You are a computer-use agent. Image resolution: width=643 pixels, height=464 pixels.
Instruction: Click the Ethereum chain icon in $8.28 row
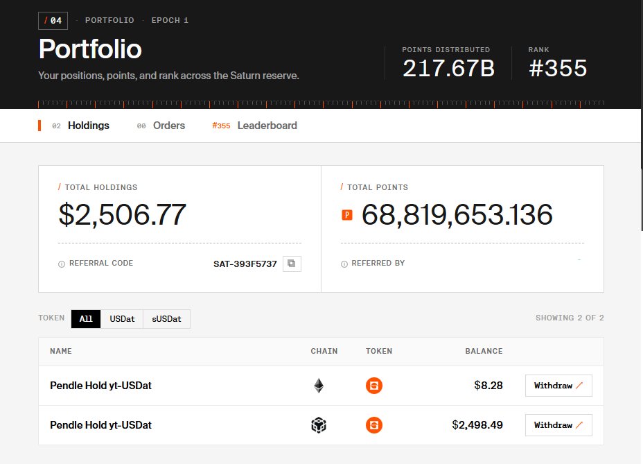click(x=319, y=386)
